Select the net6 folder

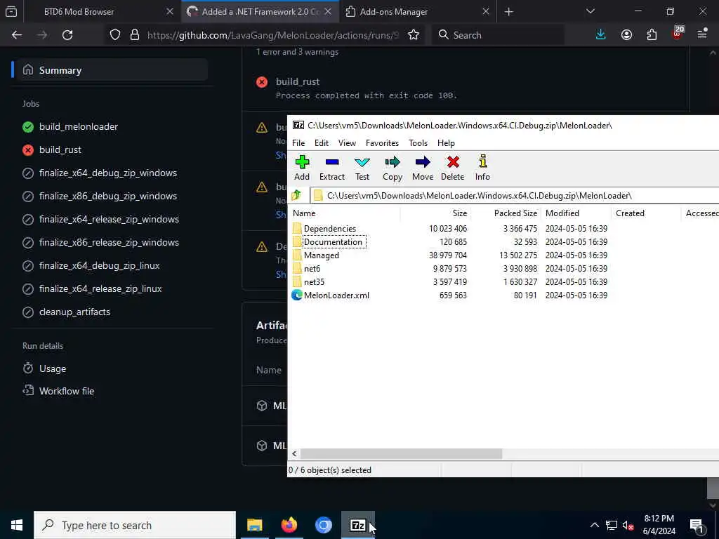(x=312, y=268)
